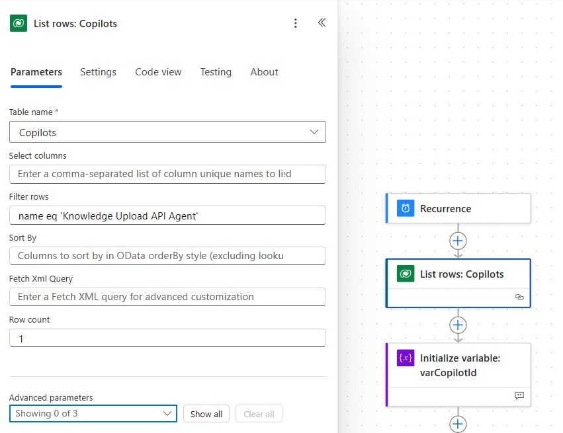The height and width of the screenshot is (433, 563).
Task: Add step below the Recurrence trigger
Action: [x=458, y=241]
